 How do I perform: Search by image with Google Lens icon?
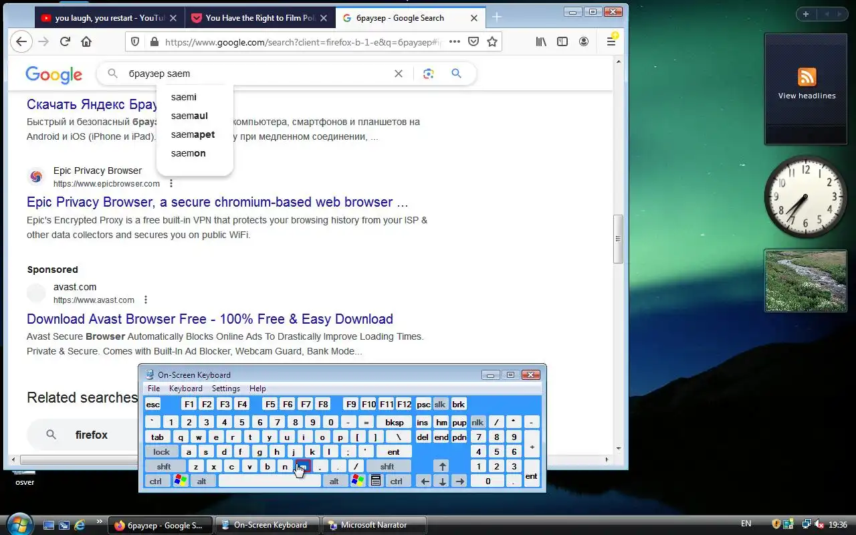[429, 74]
